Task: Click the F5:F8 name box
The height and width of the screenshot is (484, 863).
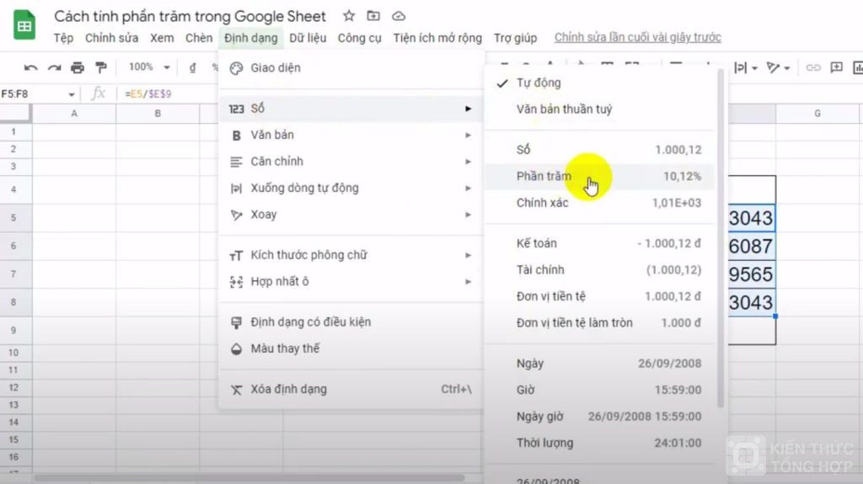Action: (33, 94)
